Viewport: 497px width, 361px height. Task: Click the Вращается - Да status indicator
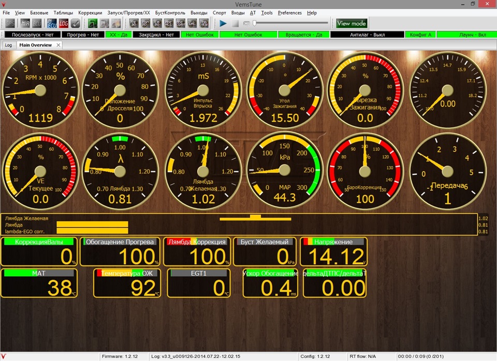pyautogui.click(x=304, y=35)
